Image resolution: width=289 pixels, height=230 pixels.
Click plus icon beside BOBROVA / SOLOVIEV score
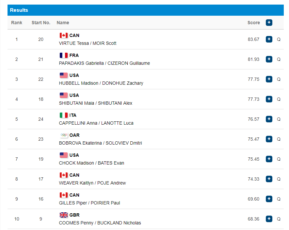click(269, 139)
